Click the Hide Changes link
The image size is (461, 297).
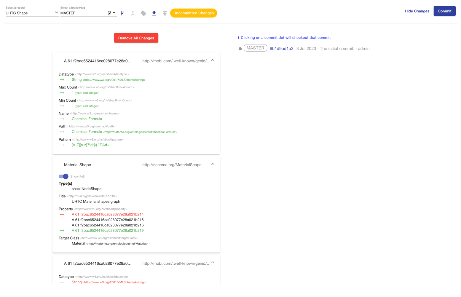coord(417,11)
